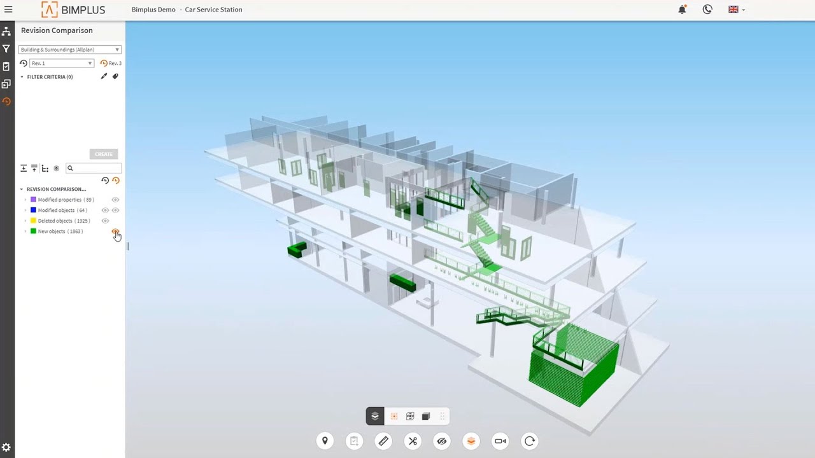Image resolution: width=815 pixels, height=458 pixels.
Task: Toggle old revision visibility above comparison list
Action: 105,181
